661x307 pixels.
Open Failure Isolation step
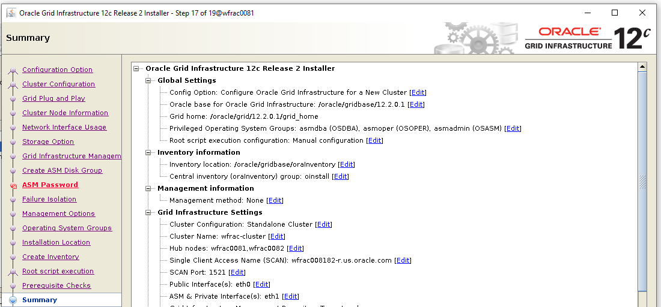click(x=49, y=199)
